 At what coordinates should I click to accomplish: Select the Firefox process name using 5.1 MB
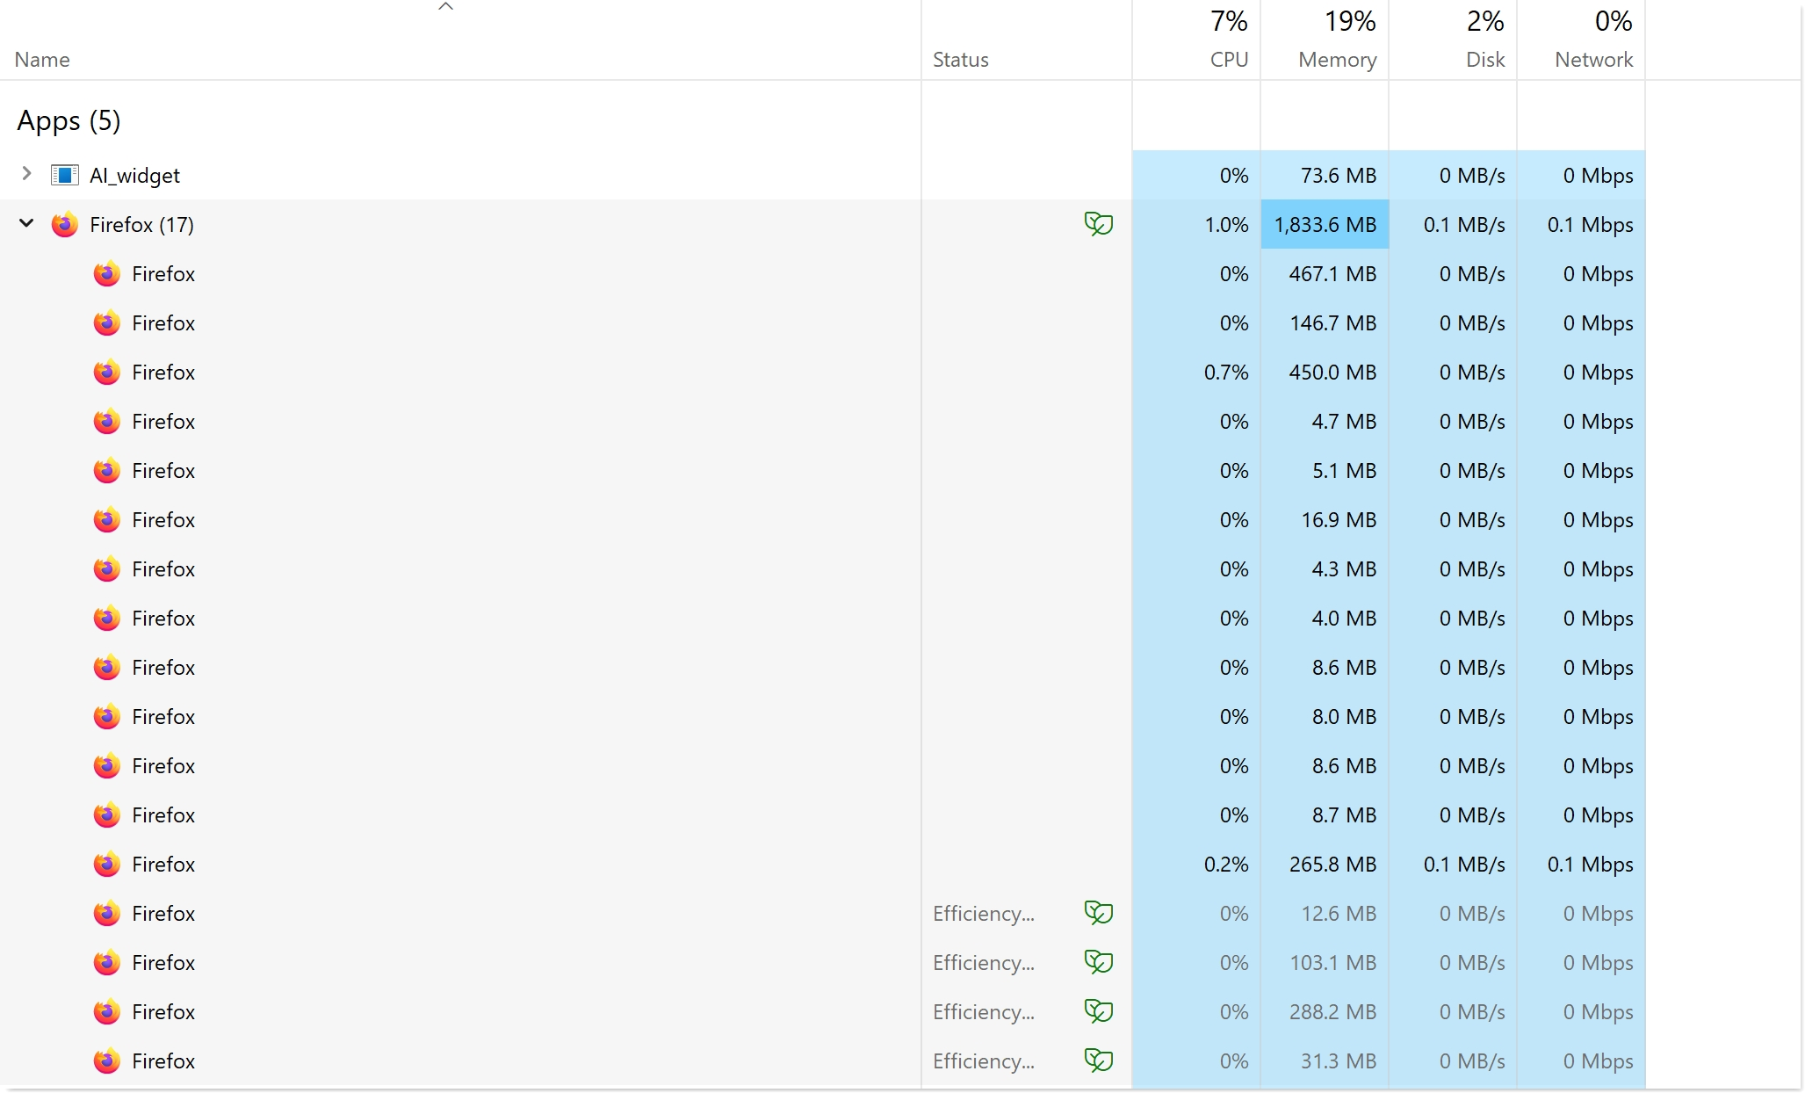tap(163, 471)
